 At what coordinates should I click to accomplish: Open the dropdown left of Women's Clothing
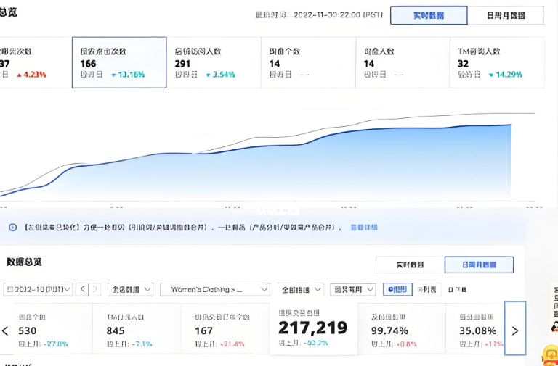131,289
